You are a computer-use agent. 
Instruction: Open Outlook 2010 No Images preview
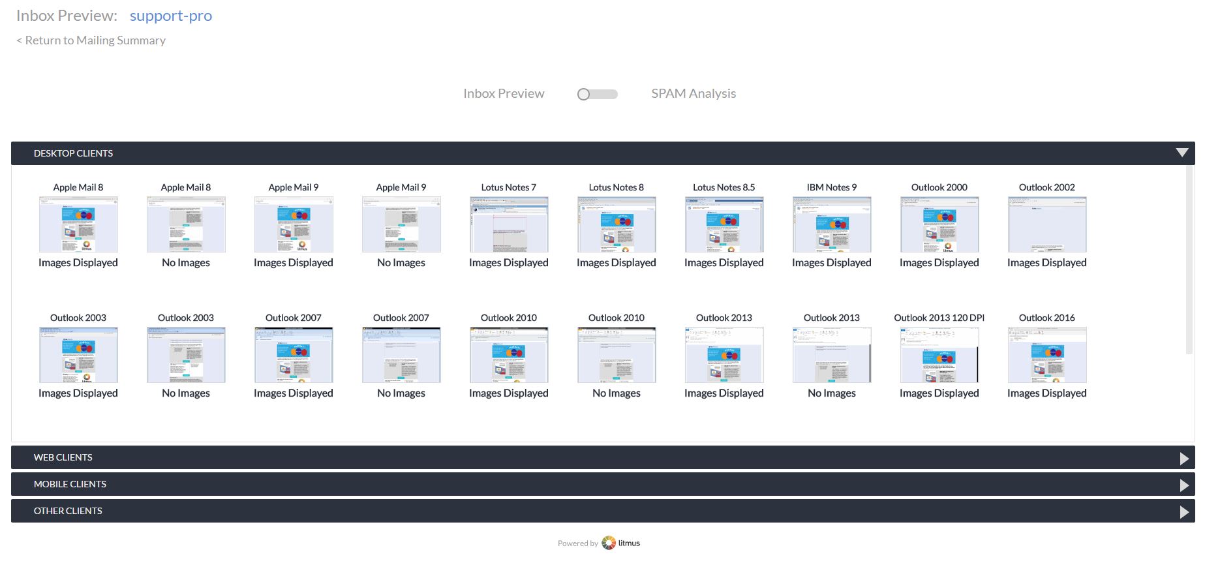coord(617,355)
